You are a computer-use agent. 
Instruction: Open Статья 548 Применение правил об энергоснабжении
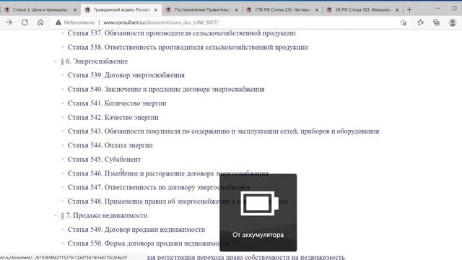pos(178,201)
